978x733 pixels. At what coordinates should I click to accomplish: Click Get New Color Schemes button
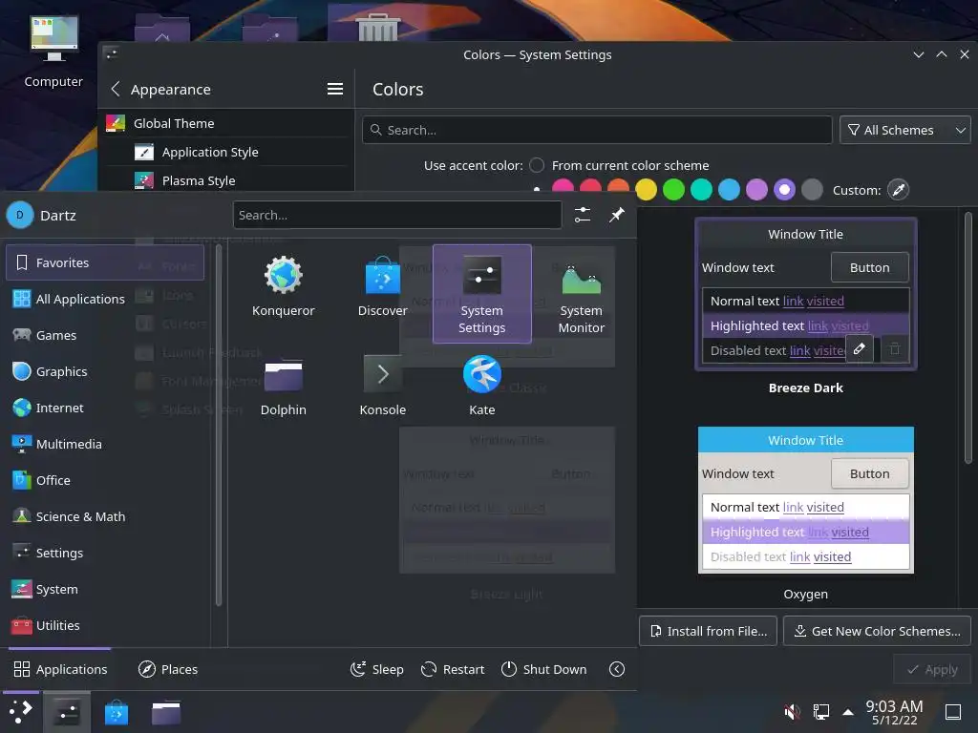coord(877,631)
